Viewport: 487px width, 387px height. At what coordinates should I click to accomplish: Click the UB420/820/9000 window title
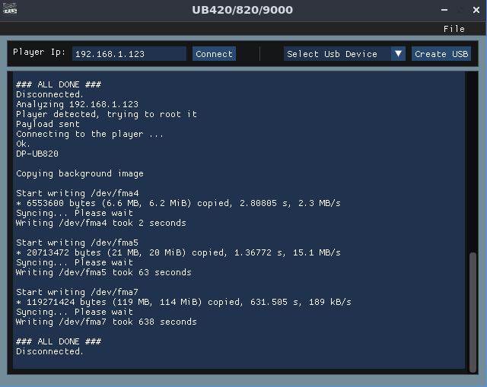242,10
